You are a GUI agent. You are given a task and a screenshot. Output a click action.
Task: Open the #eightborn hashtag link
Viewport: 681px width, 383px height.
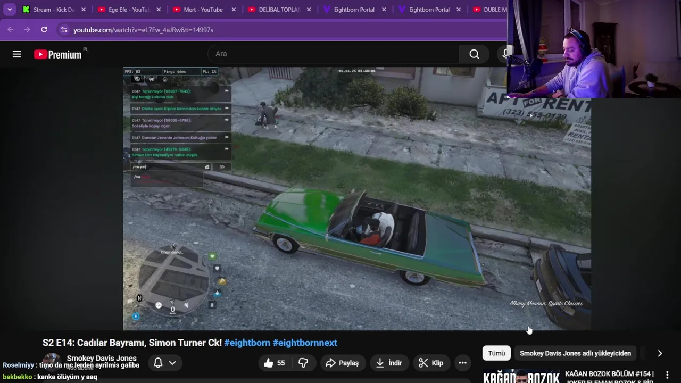coord(247,343)
